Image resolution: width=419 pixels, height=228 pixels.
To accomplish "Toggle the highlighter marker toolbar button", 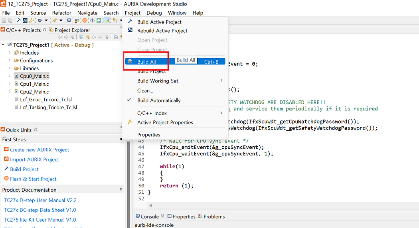I will tap(107, 20).
